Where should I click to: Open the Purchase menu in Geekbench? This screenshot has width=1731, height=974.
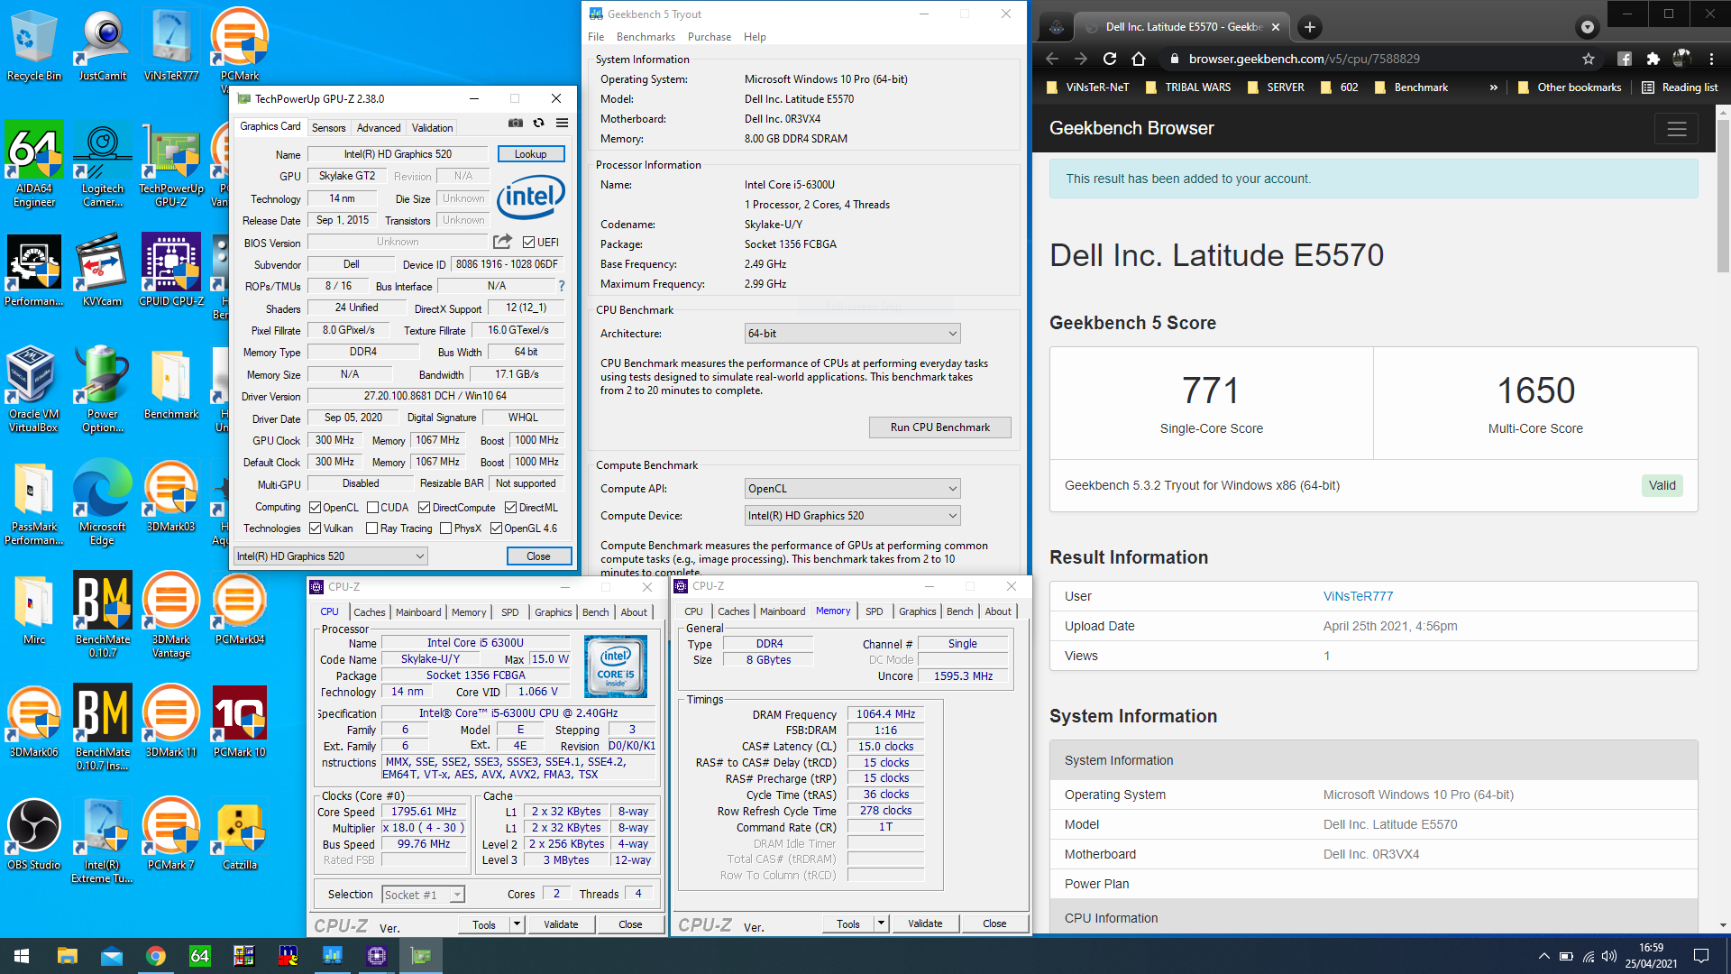point(710,37)
